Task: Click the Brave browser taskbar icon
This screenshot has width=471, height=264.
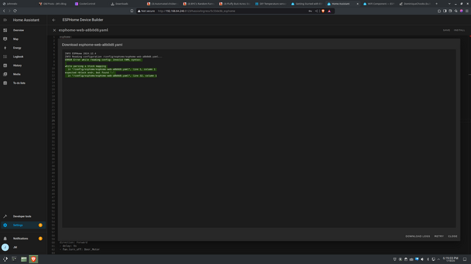Action: (x=33, y=259)
